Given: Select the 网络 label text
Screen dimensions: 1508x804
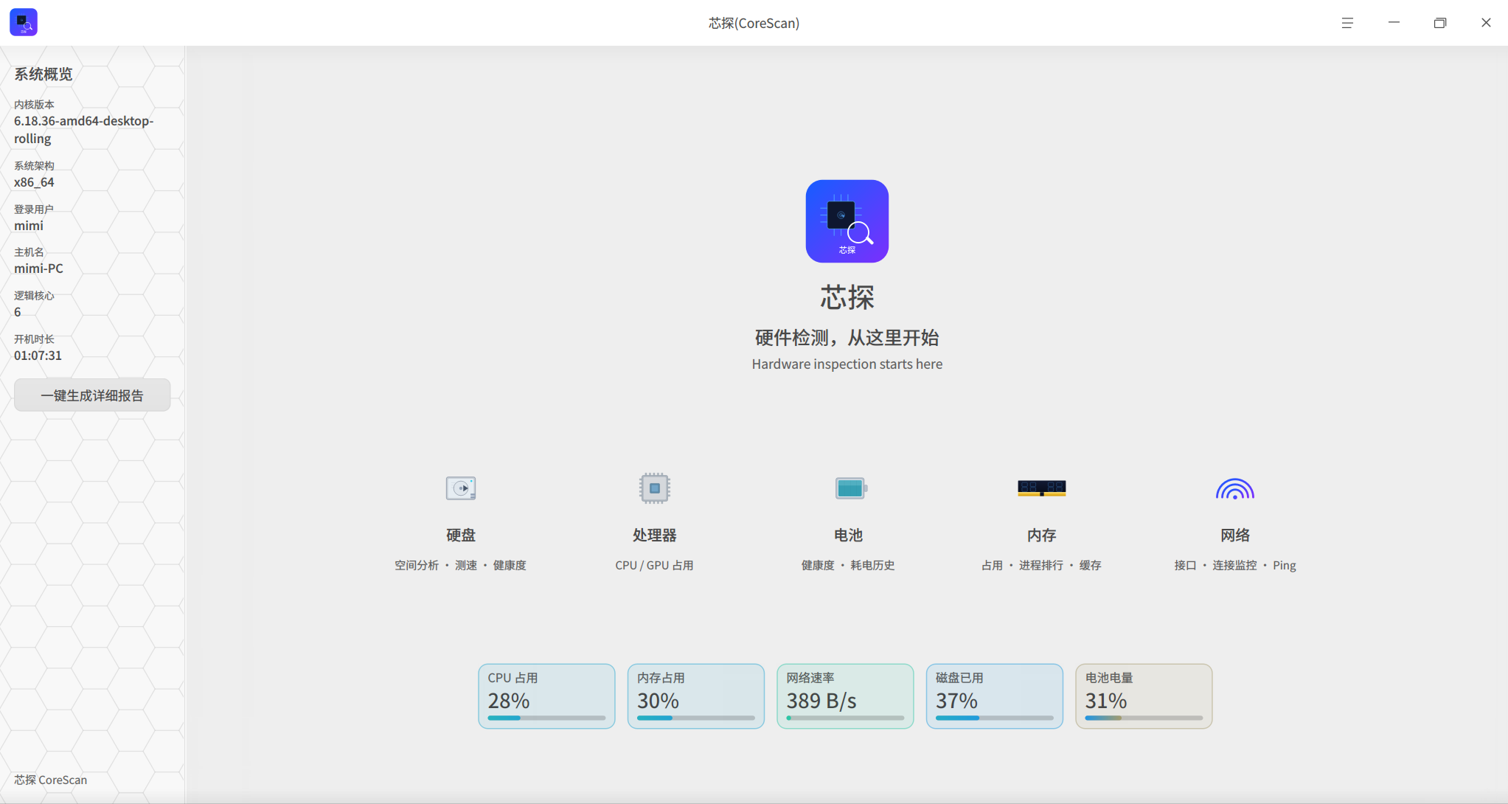Looking at the screenshot, I should pos(1235,536).
